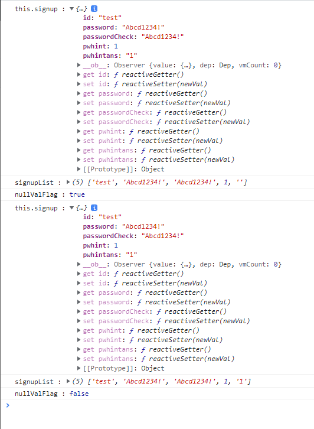Expand 'set id' reactiveSetter in the second log
The width and height of the screenshot is (314, 429).
click(78, 283)
